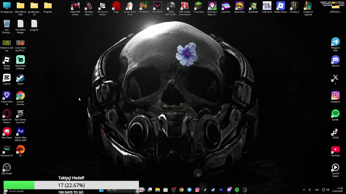Launch Streamlabs Desktop shortcut

[21, 63]
